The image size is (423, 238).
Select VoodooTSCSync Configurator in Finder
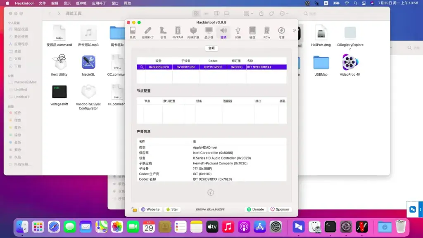pos(88,97)
